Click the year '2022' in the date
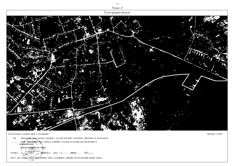 pyautogui.click(x=86, y=153)
